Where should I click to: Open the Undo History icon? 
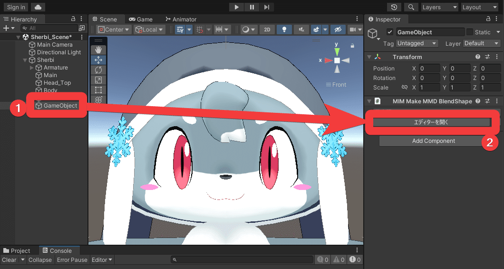394,7
